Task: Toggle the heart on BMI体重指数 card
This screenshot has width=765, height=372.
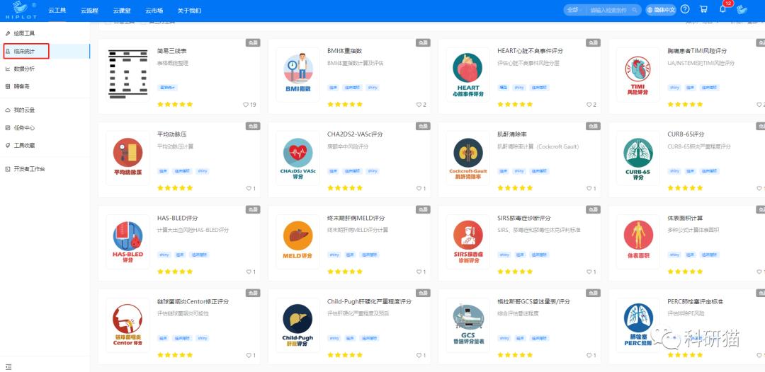Action: pos(419,105)
